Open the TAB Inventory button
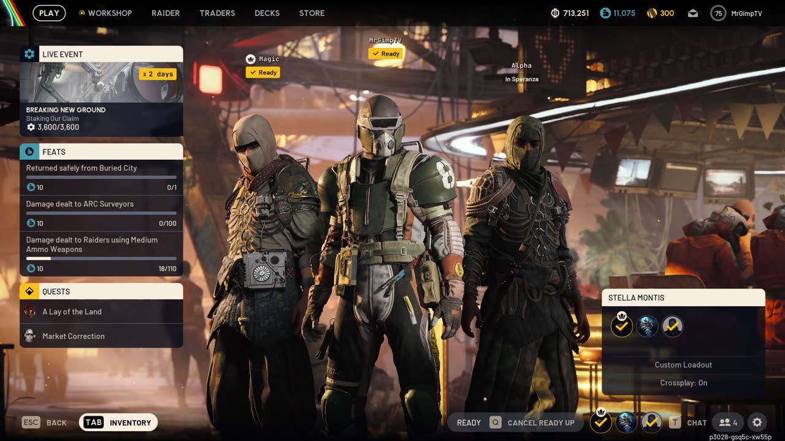This screenshot has width=785, height=441. point(118,423)
